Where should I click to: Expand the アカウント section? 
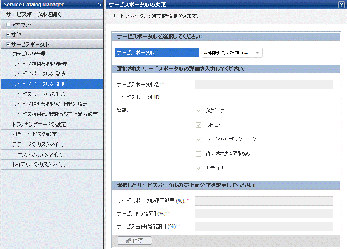[x=8, y=25]
